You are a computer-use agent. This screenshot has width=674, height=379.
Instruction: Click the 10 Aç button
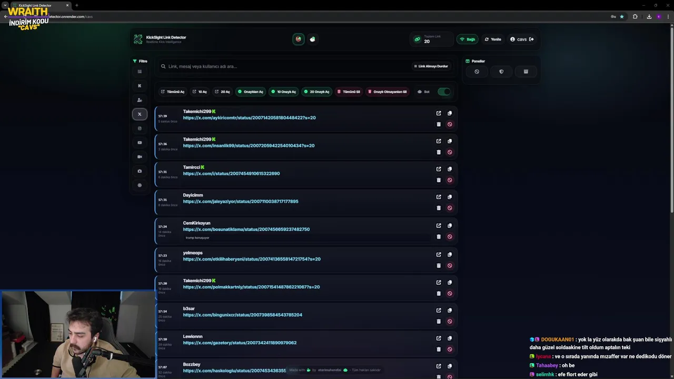[x=200, y=92]
